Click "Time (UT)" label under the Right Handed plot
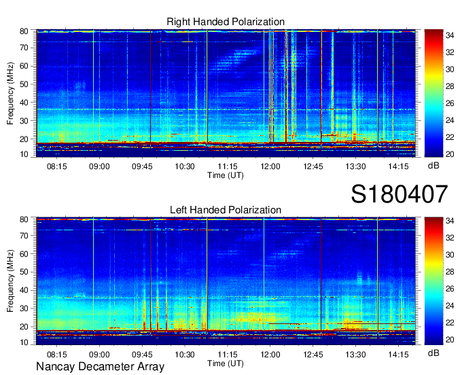This screenshot has width=462, height=375. coord(226,175)
